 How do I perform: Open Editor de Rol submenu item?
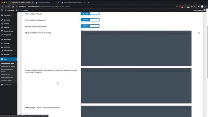point(6,74)
